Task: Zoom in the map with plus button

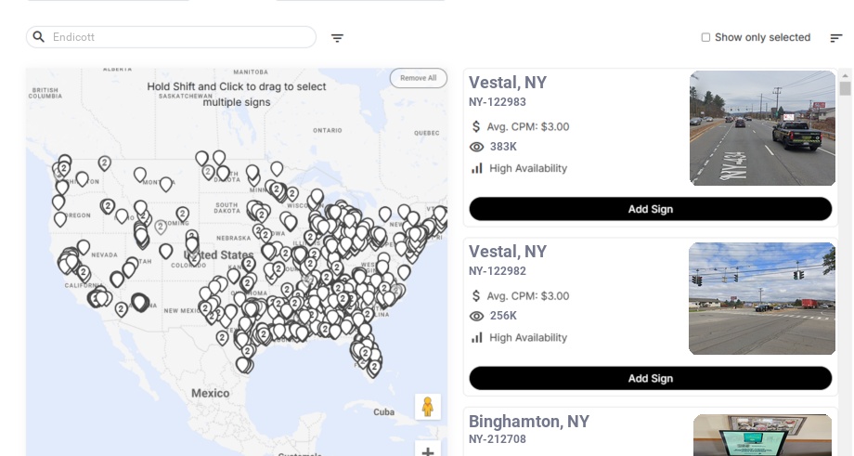Action: [428, 451]
